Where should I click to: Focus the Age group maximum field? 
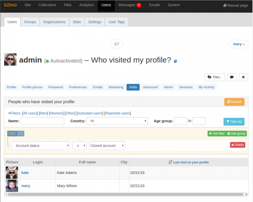[199, 121]
